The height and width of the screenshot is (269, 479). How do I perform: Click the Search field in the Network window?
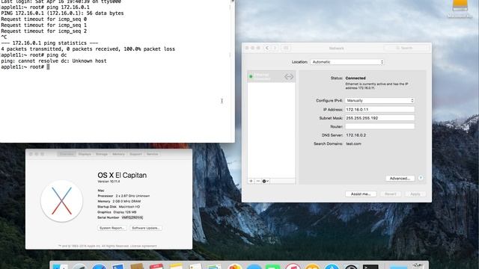point(406,48)
